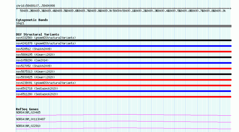Image resolution: width=239 pixels, height=132 pixels.
Task: Click the blue bar of nsv4241878
Action: pos(124,46)
